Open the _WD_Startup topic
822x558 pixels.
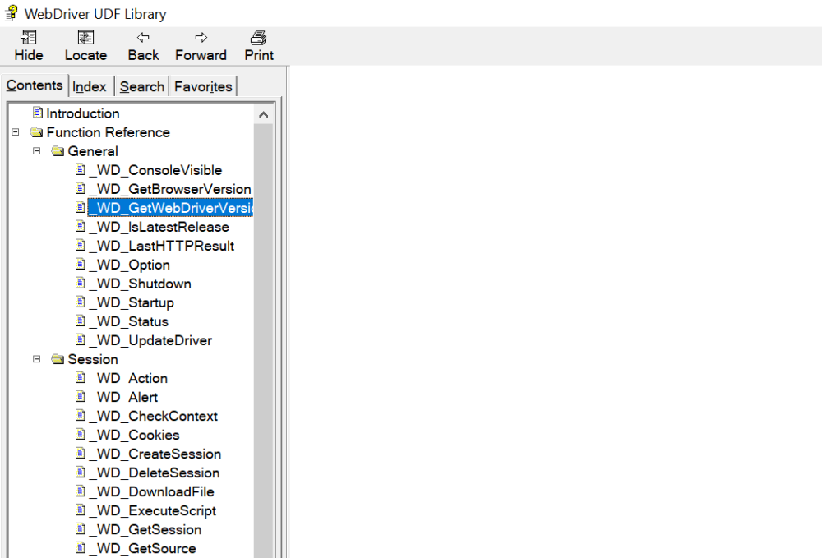(132, 302)
